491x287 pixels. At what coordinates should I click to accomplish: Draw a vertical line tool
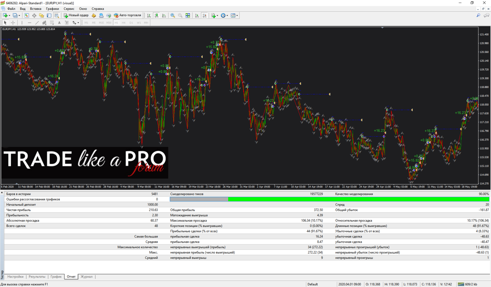coord(22,23)
